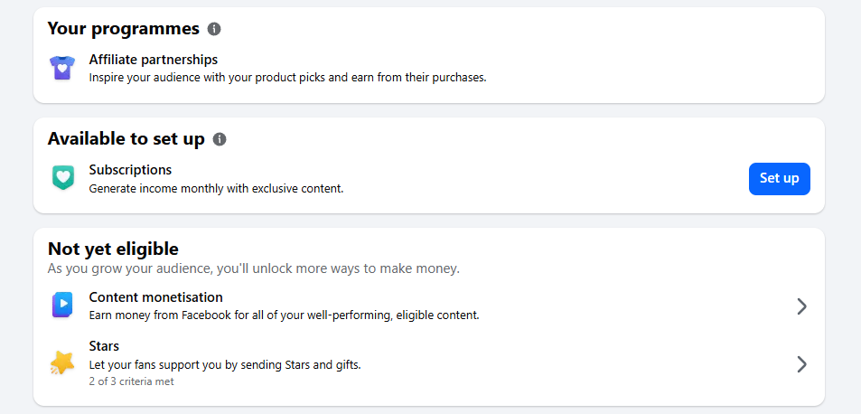The height and width of the screenshot is (414, 861).
Task: View the '2 of 3 criteria met' status
Action: [x=131, y=381]
